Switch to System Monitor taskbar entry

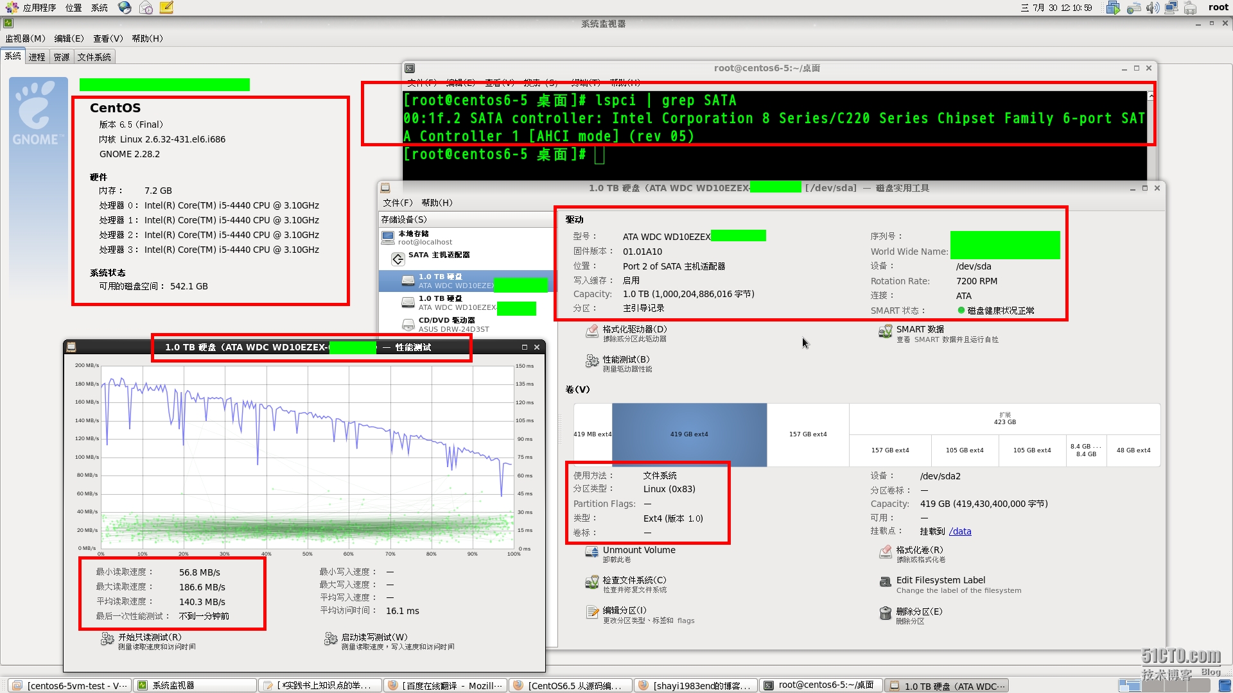[x=195, y=685]
